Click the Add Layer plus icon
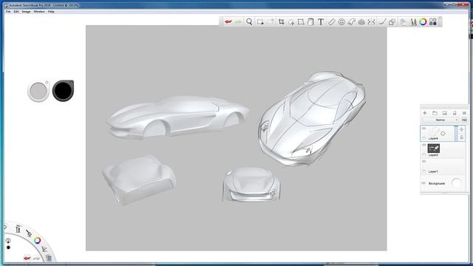Viewport: 473px width, 266px height. click(425, 113)
